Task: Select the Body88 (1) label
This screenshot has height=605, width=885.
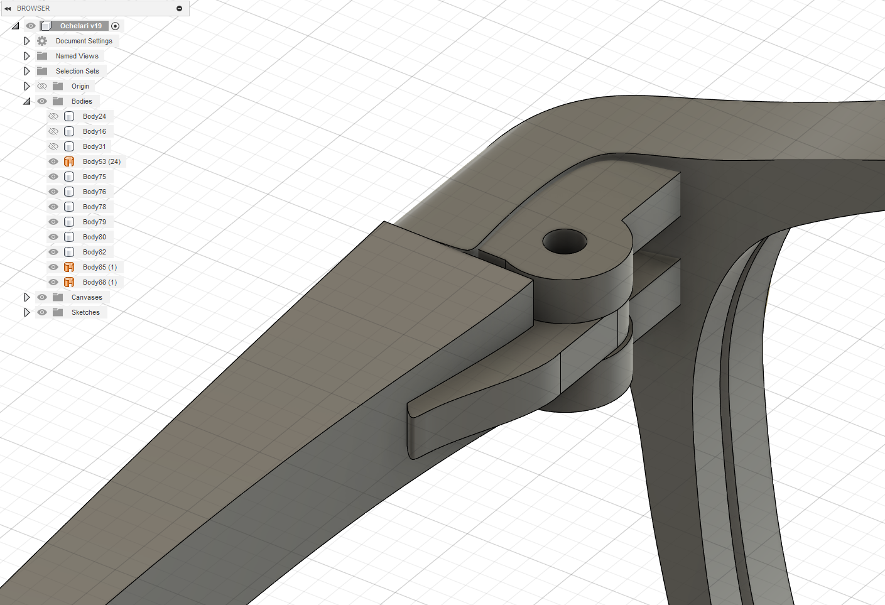Action: pyautogui.click(x=100, y=282)
